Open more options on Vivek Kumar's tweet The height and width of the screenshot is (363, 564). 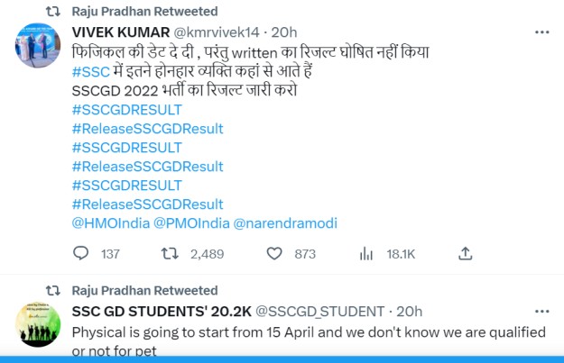[541, 32]
